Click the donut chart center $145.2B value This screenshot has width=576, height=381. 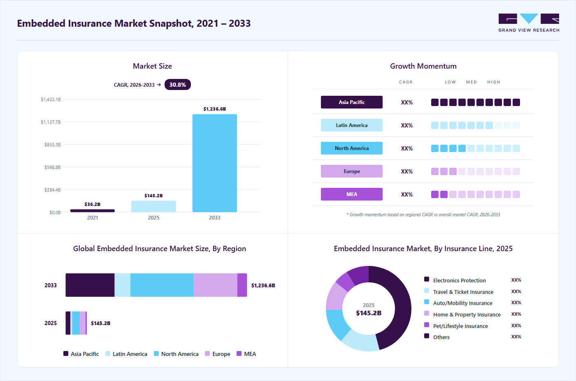[369, 313]
